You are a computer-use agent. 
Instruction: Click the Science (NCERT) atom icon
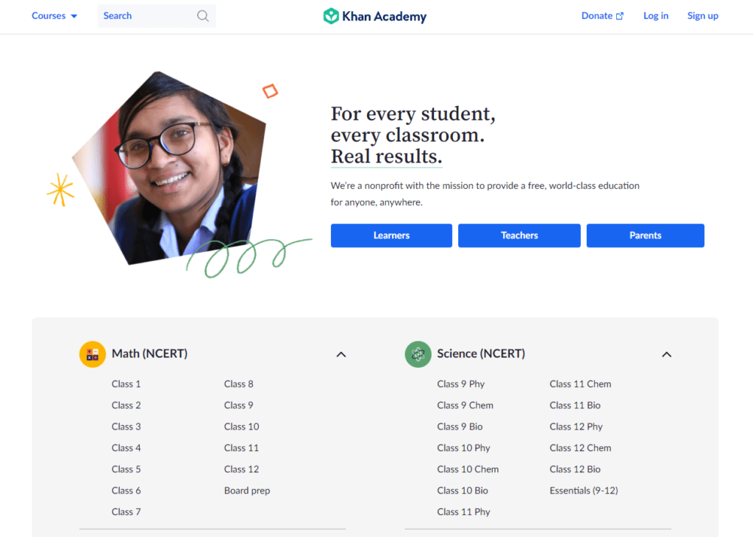coord(418,354)
